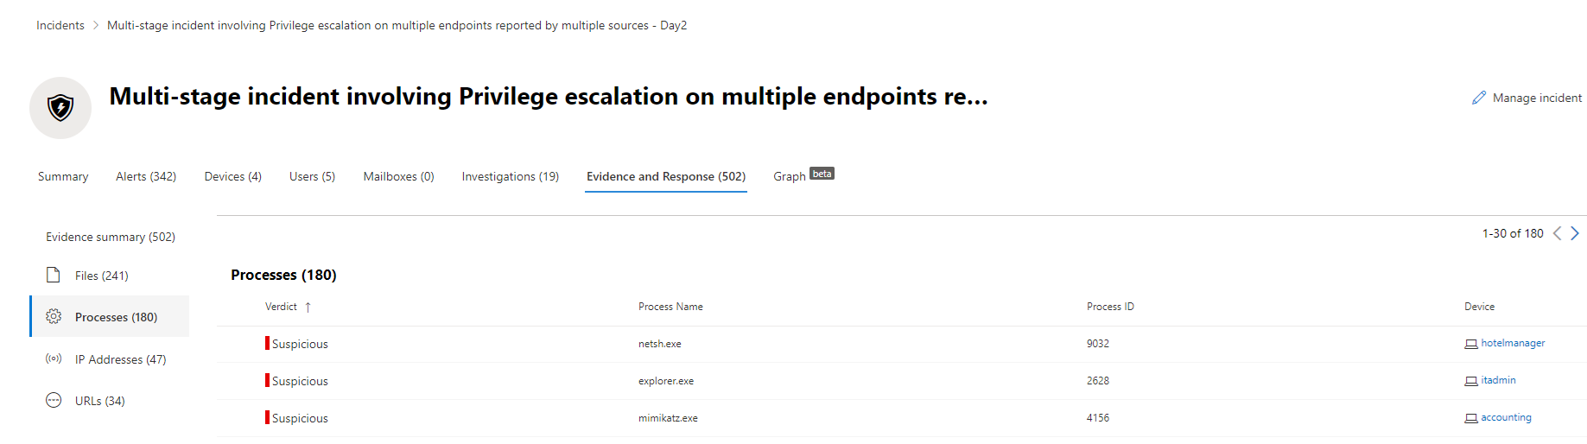Open the Alerts (342) tab
The width and height of the screenshot is (1587, 444).
(146, 176)
